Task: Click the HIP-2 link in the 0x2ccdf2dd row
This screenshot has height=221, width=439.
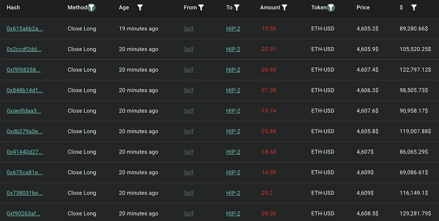Action: (233, 49)
